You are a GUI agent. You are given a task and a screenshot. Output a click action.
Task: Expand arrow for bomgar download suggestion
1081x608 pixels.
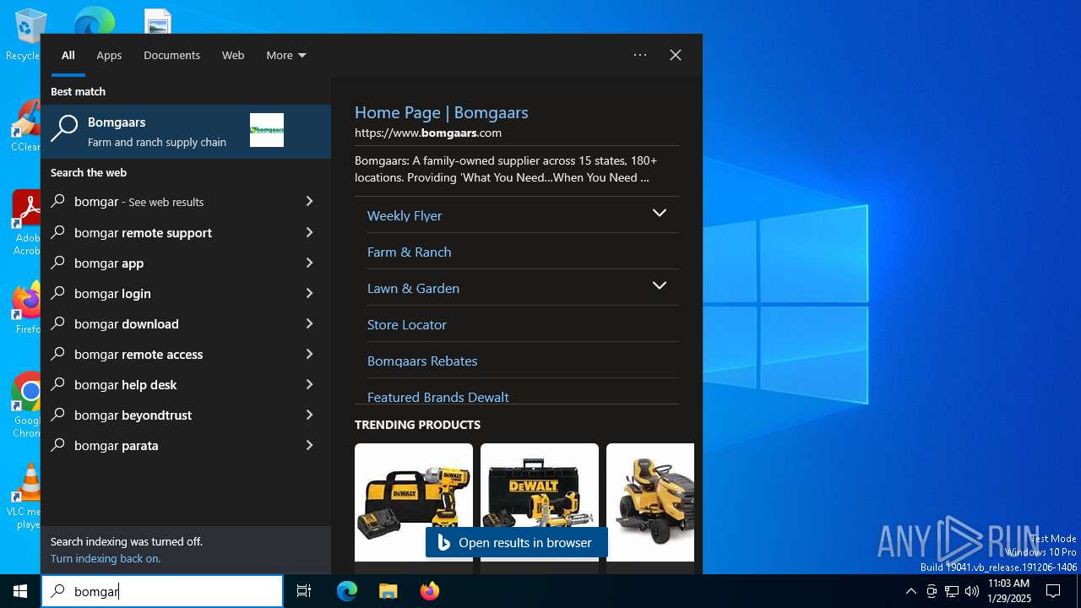(309, 323)
